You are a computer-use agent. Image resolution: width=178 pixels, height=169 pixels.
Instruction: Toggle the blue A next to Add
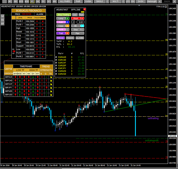point(67,22)
